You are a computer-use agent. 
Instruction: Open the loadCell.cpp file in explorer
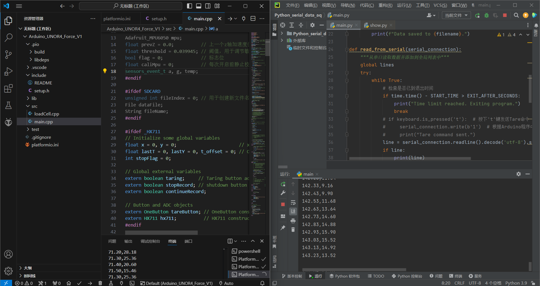click(47, 114)
